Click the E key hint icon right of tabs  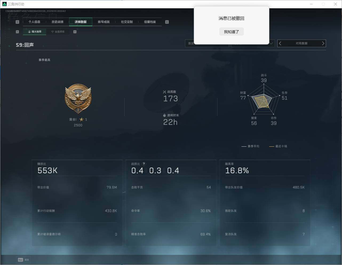click(x=167, y=22)
